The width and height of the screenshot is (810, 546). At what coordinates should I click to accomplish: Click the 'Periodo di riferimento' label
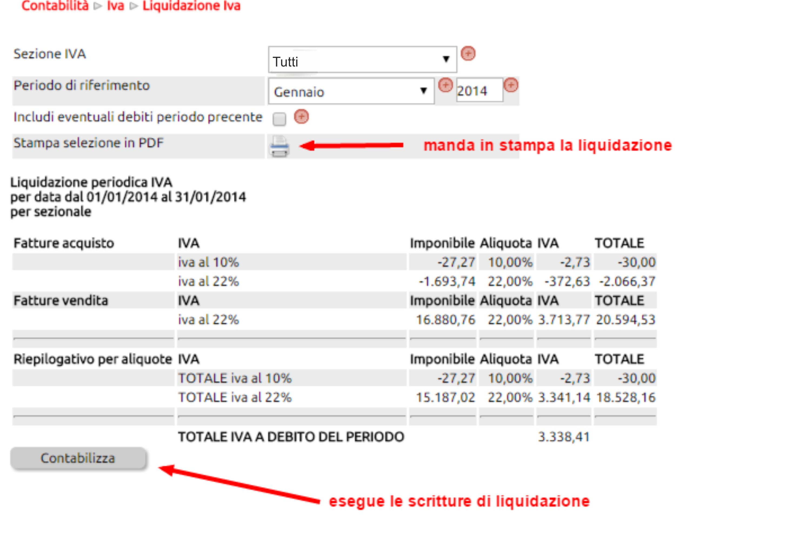(81, 85)
